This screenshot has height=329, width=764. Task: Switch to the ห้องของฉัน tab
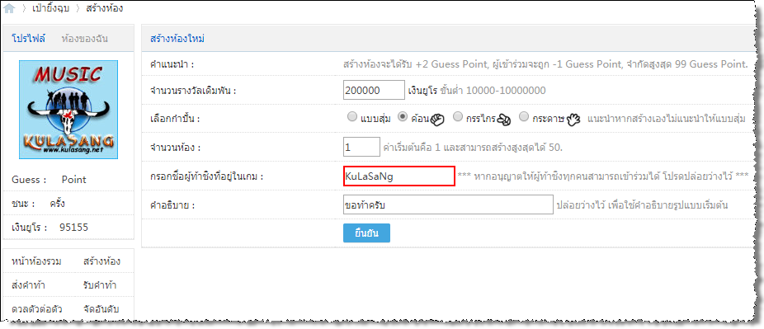click(x=85, y=39)
